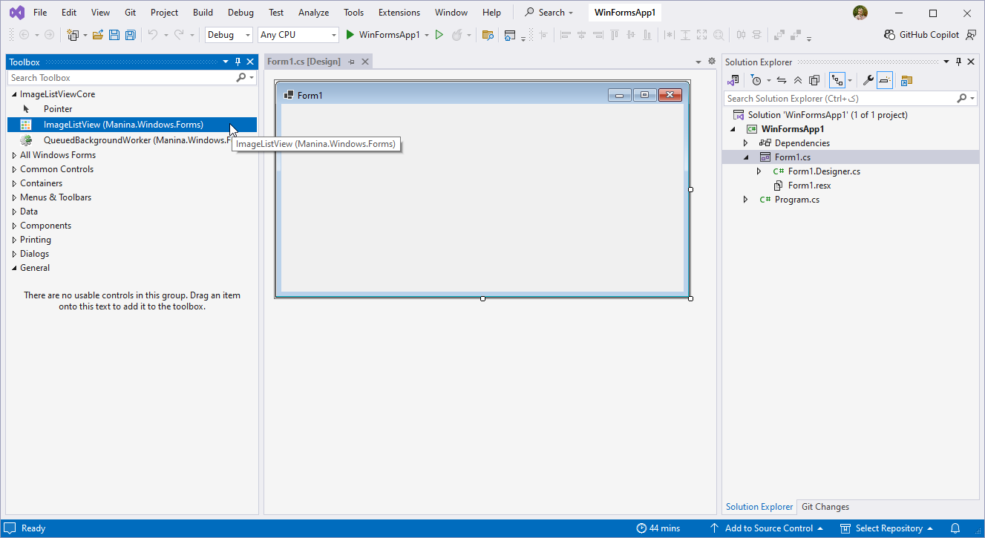Open Properties via the wrench icon

click(868, 80)
